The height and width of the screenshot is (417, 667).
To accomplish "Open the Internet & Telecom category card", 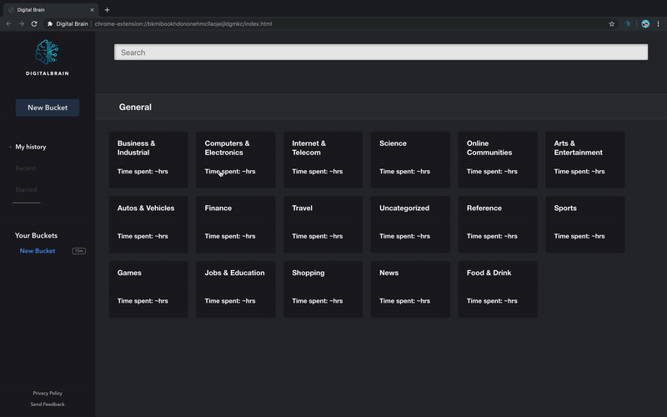I will (323, 159).
